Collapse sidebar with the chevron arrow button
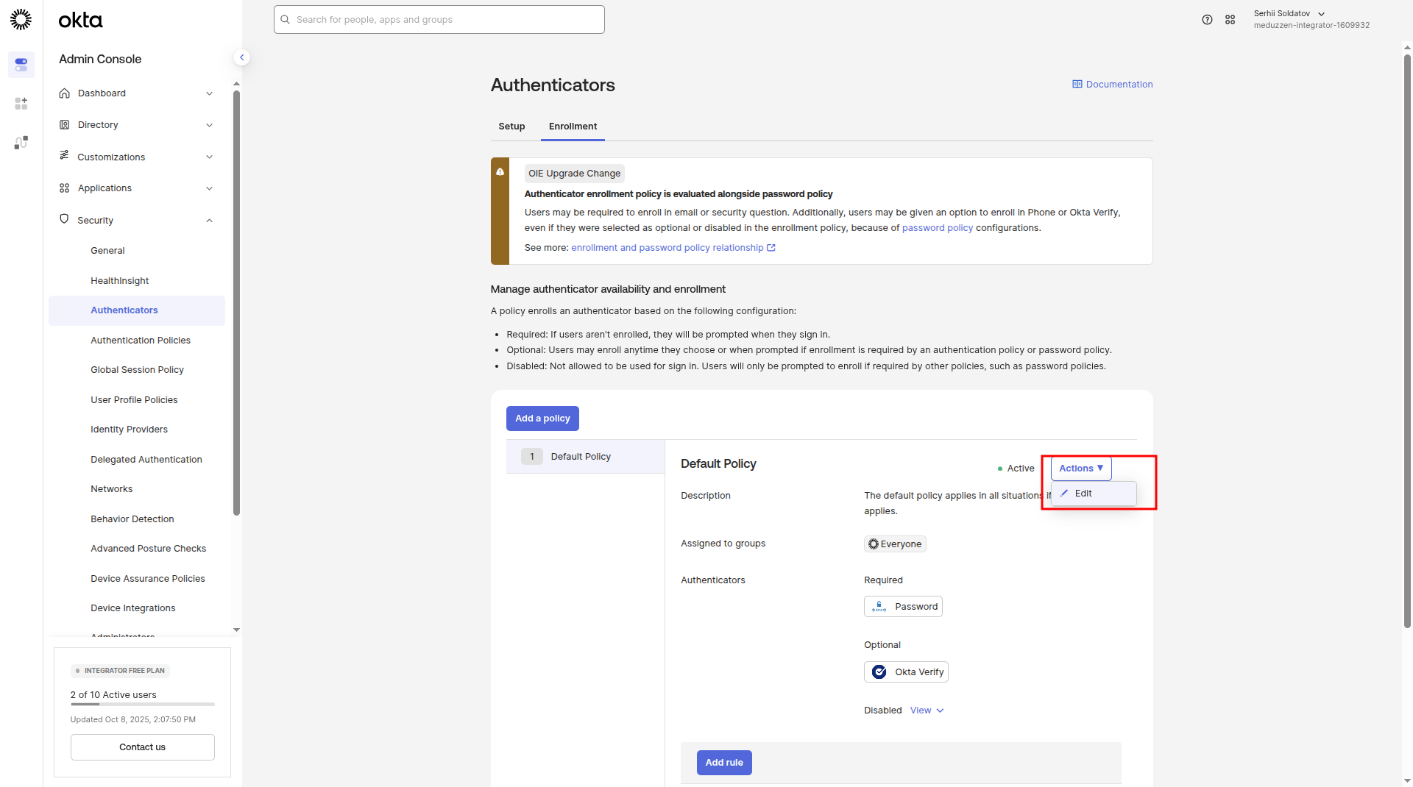Image resolution: width=1413 pixels, height=787 pixels. click(x=241, y=57)
